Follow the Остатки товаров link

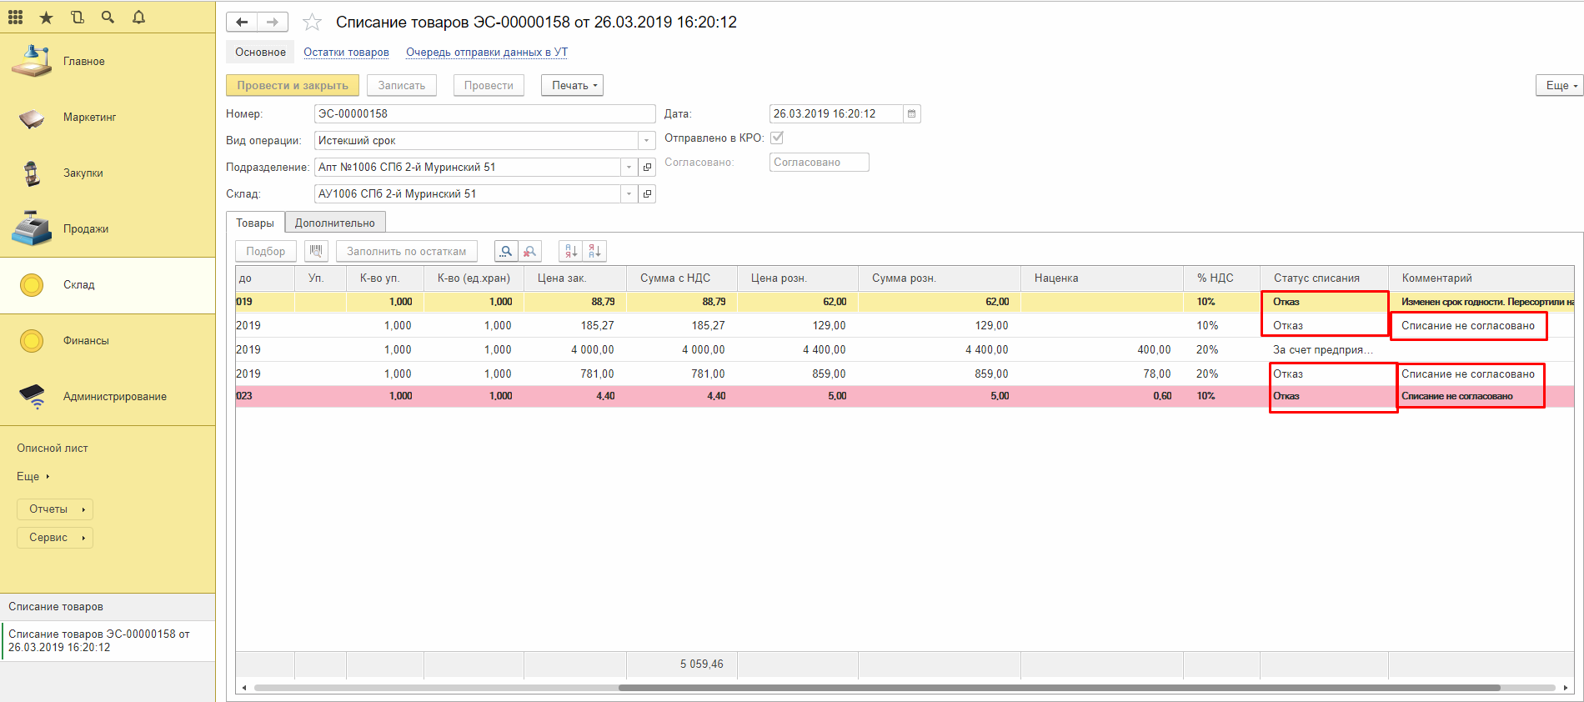tap(346, 52)
